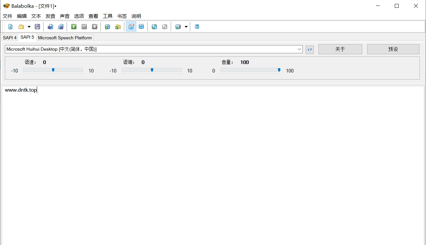Viewport: 426px width, 245px height.
Task: Expand the bookmarks dropdown arrow
Action: tap(186, 27)
